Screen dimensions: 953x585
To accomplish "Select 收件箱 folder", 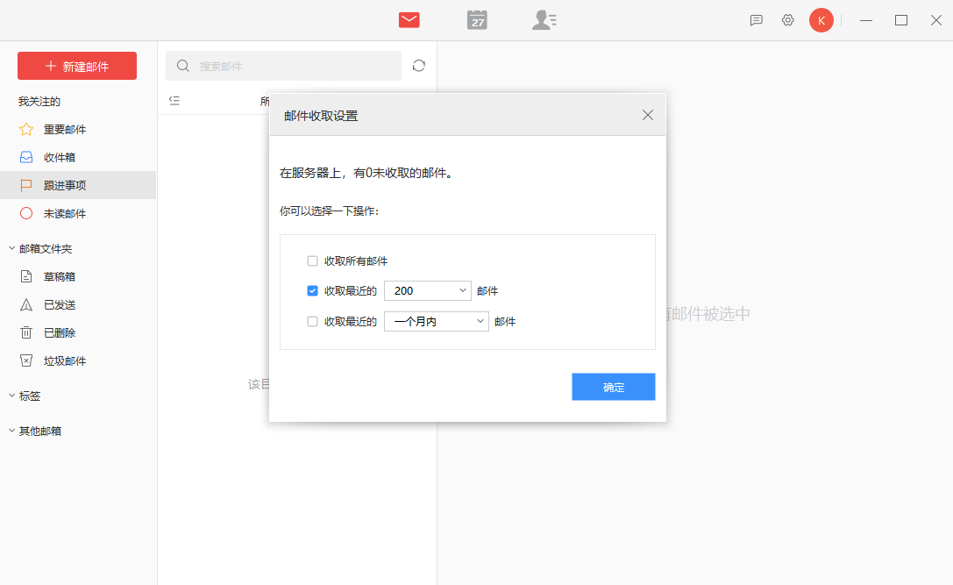I will 59,158.
